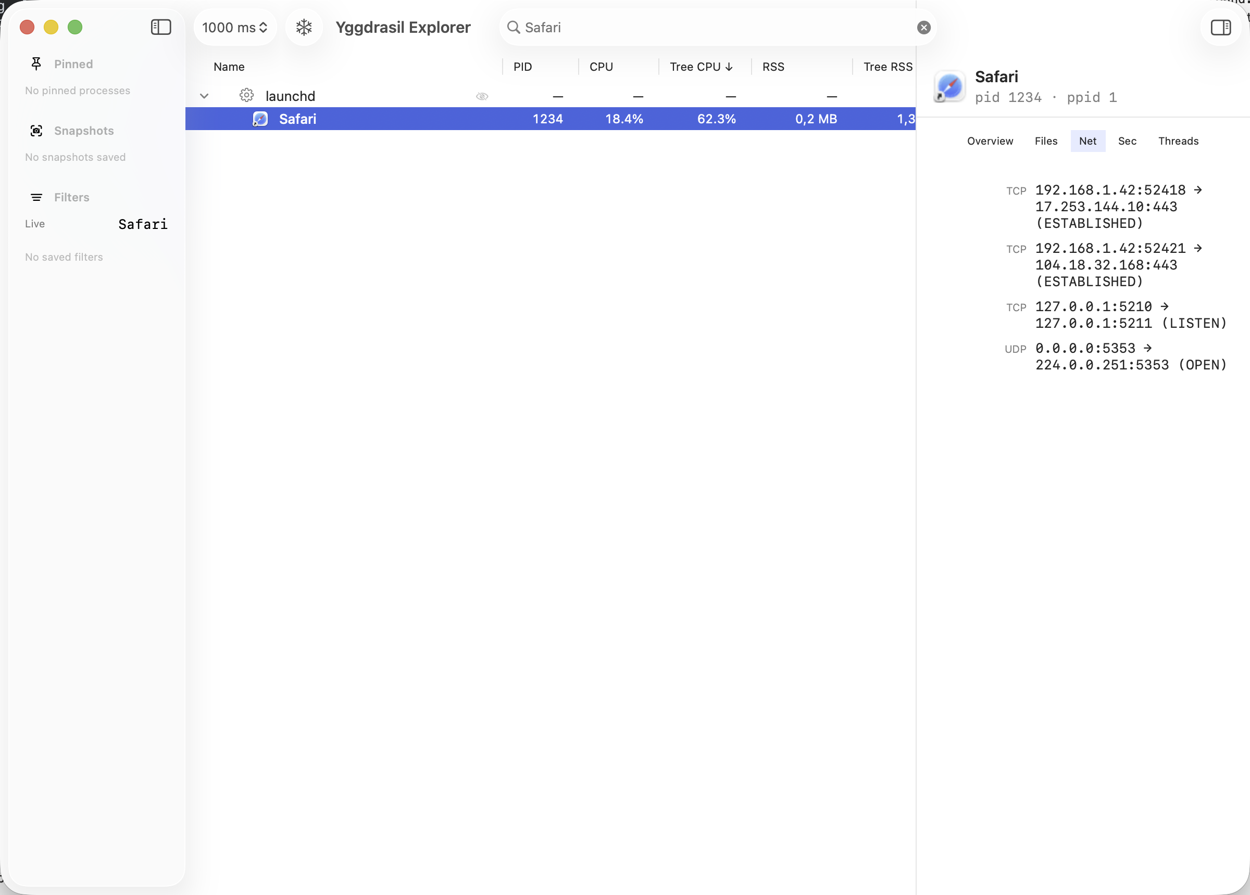
Task: Click the 104.18.32.168:443 connection entry
Action: (1118, 265)
